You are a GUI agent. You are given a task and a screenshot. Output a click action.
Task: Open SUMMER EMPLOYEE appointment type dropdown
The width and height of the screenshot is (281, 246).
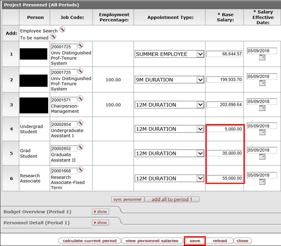click(169, 54)
